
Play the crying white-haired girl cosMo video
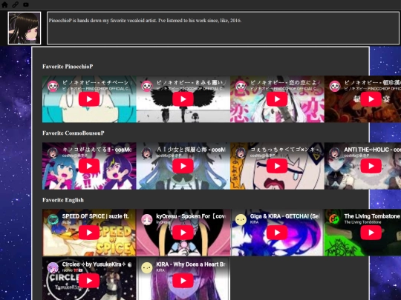[x=277, y=166]
